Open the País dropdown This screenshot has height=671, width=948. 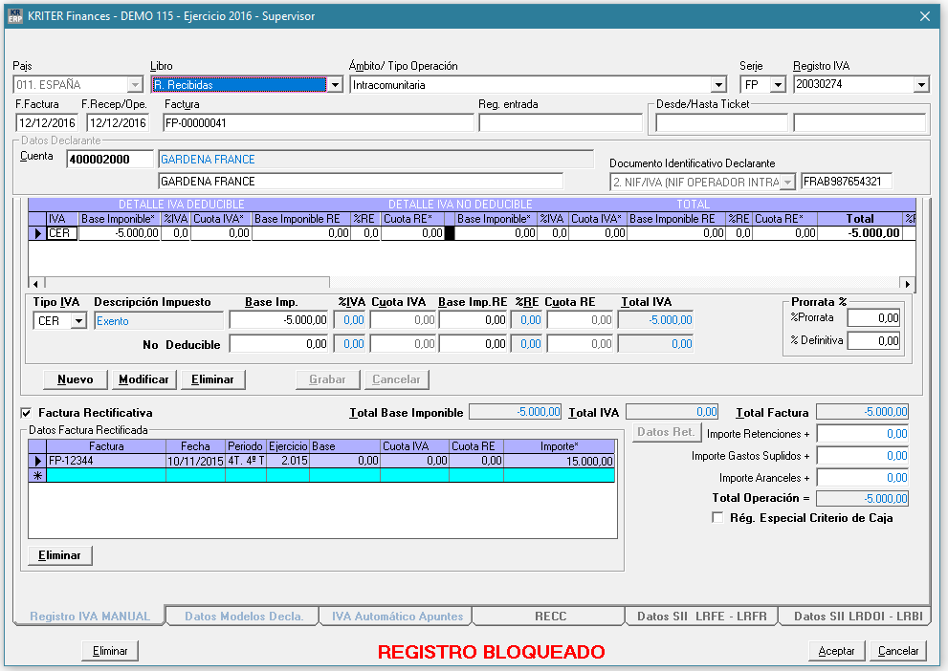[x=136, y=84]
